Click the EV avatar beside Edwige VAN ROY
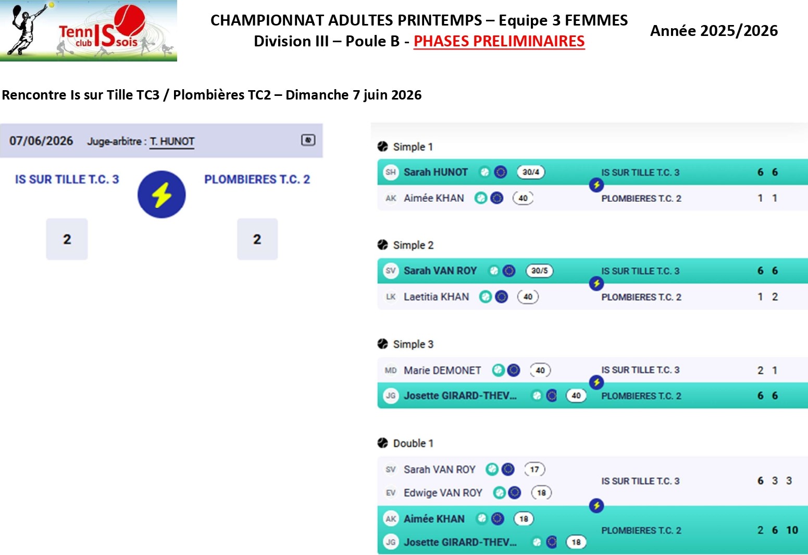Image resolution: width=808 pixels, height=555 pixels. [391, 493]
